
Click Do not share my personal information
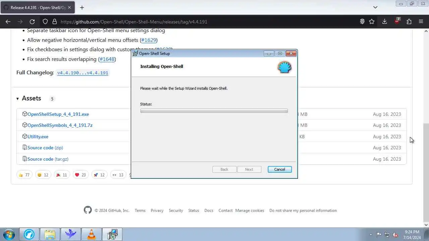click(303, 211)
